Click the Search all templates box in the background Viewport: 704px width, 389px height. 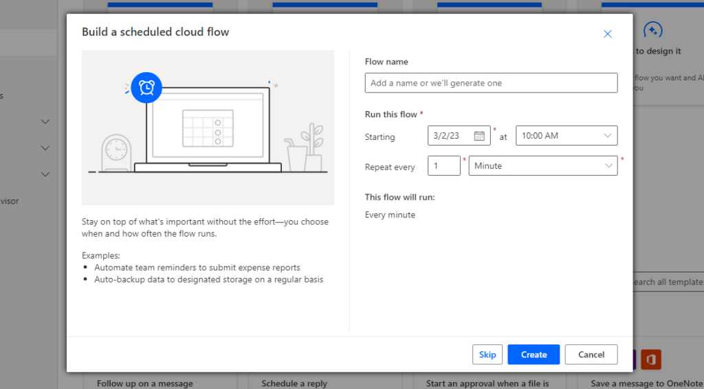click(x=668, y=282)
